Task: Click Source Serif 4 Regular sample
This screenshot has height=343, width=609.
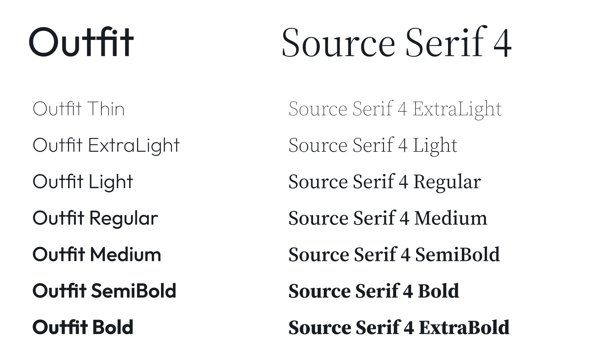Action: [x=385, y=182]
